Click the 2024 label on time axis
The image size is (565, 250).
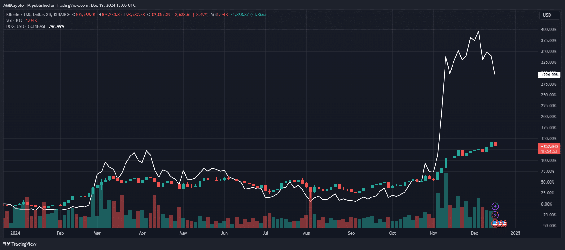pyautogui.click(x=15, y=233)
